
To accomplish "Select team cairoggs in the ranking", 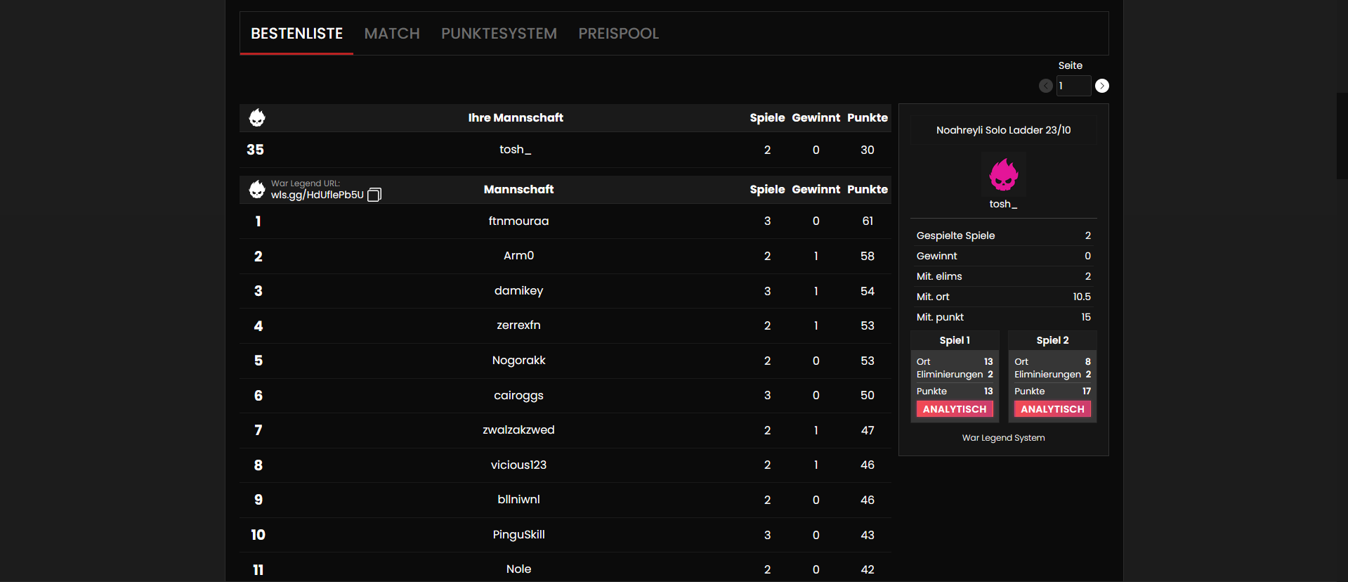I will [x=565, y=395].
